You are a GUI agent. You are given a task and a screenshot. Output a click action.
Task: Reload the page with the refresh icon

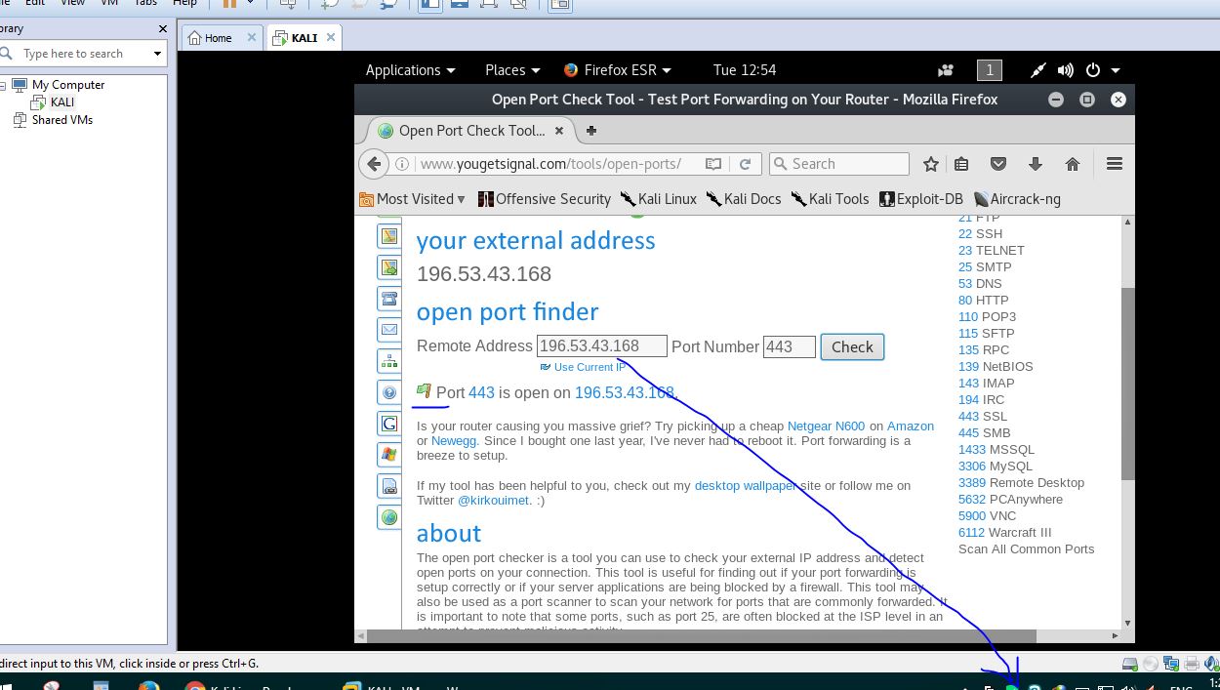pos(745,164)
